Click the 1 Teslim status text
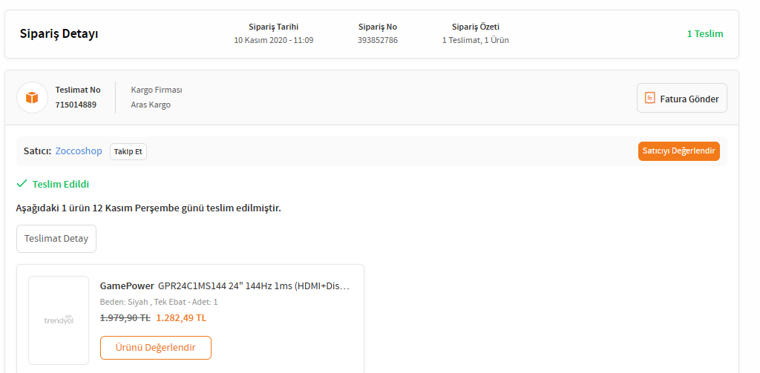The height and width of the screenshot is (373, 760). (x=705, y=34)
